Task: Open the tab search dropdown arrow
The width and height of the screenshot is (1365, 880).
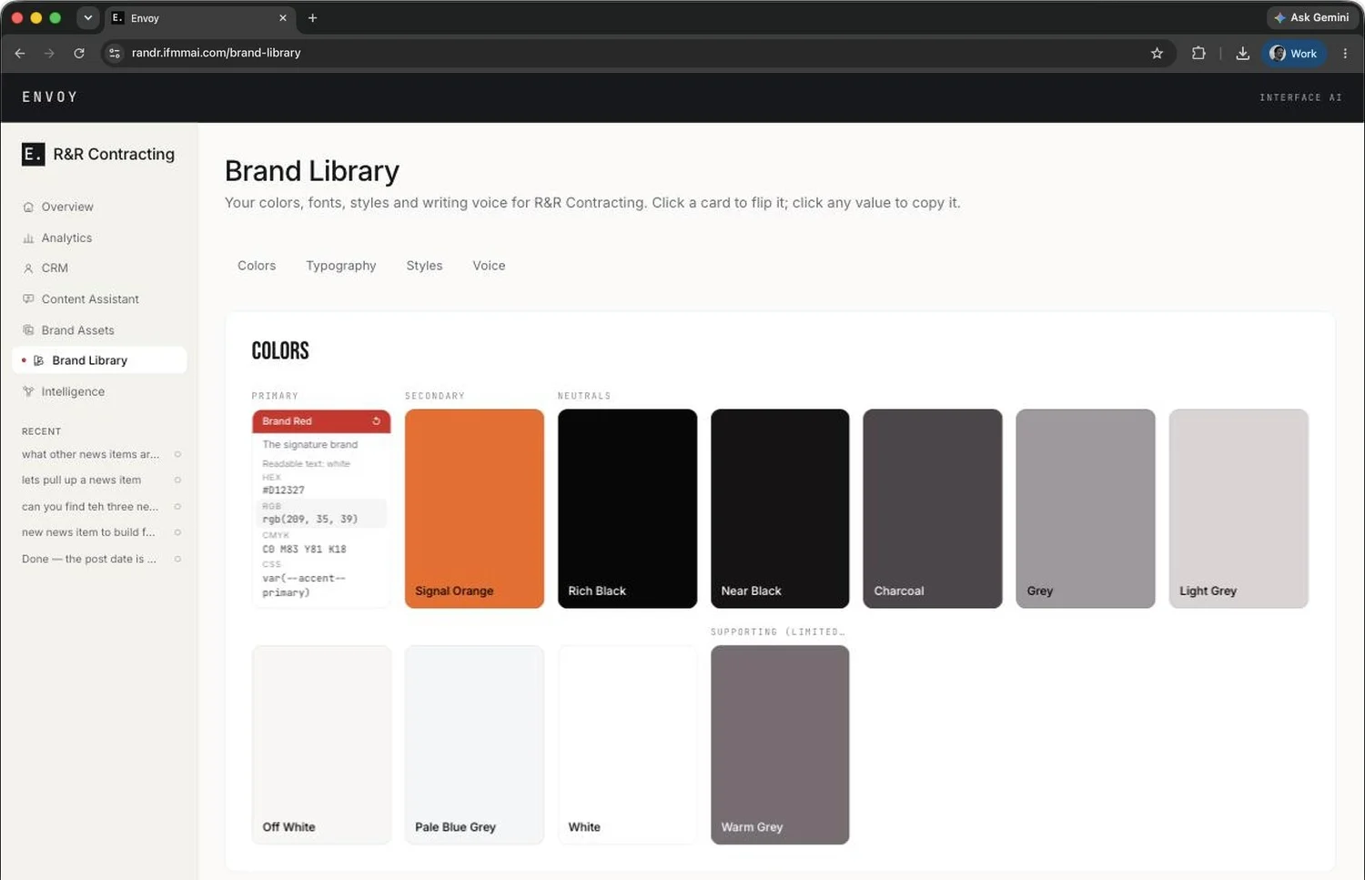Action: pyautogui.click(x=87, y=18)
